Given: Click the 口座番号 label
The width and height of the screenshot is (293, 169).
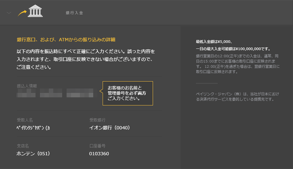Looking at the screenshot, I should (x=97, y=146).
